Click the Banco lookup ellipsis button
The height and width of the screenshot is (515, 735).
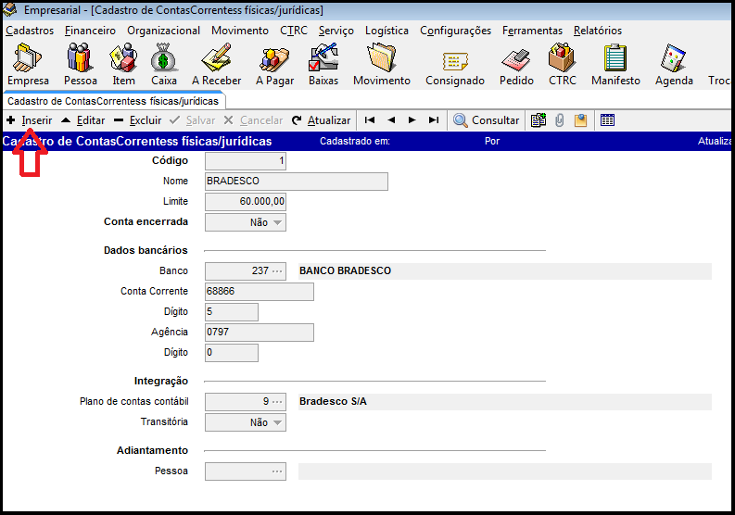click(x=277, y=271)
